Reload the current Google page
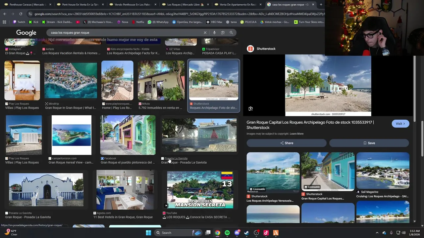The image size is (424, 238). click(21, 14)
